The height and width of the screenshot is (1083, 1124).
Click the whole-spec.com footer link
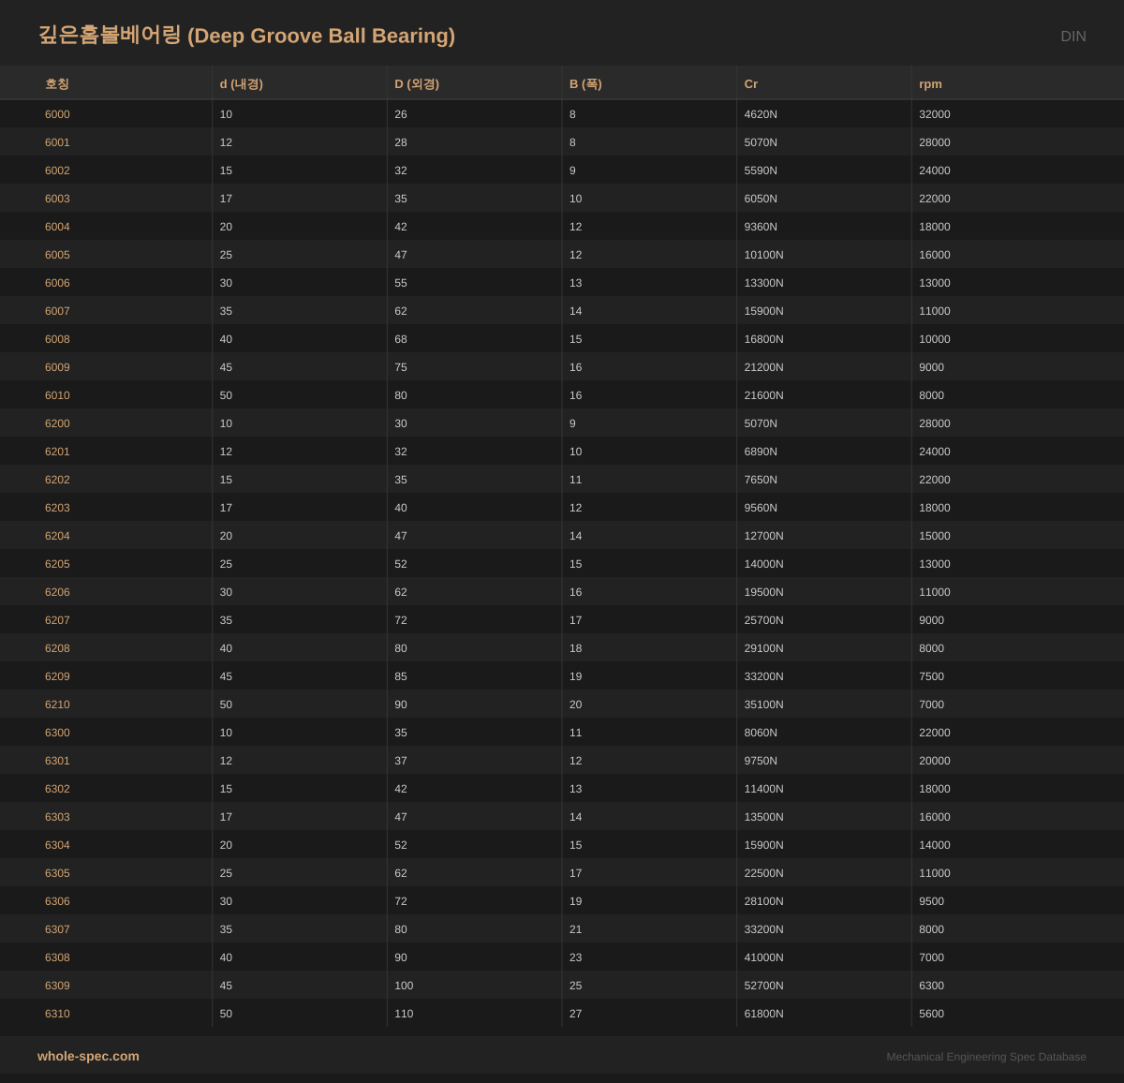coord(87,1056)
